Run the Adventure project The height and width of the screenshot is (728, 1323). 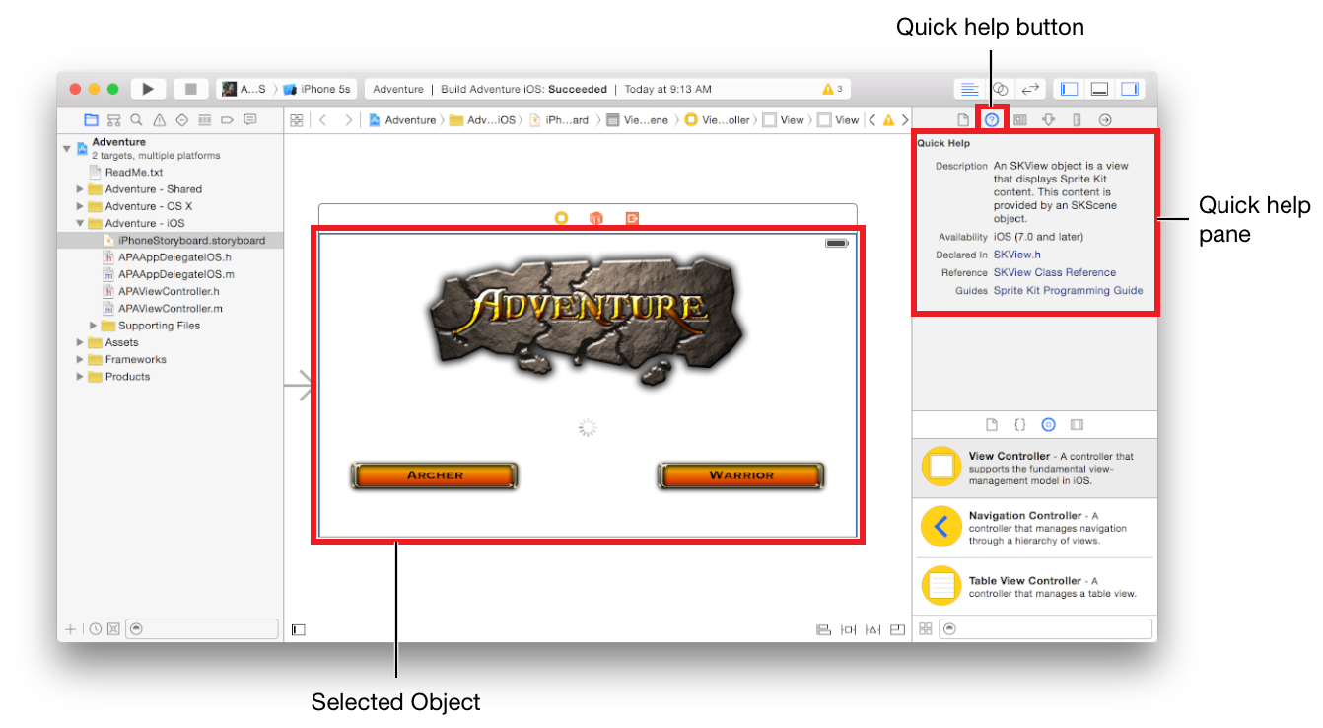coord(148,88)
